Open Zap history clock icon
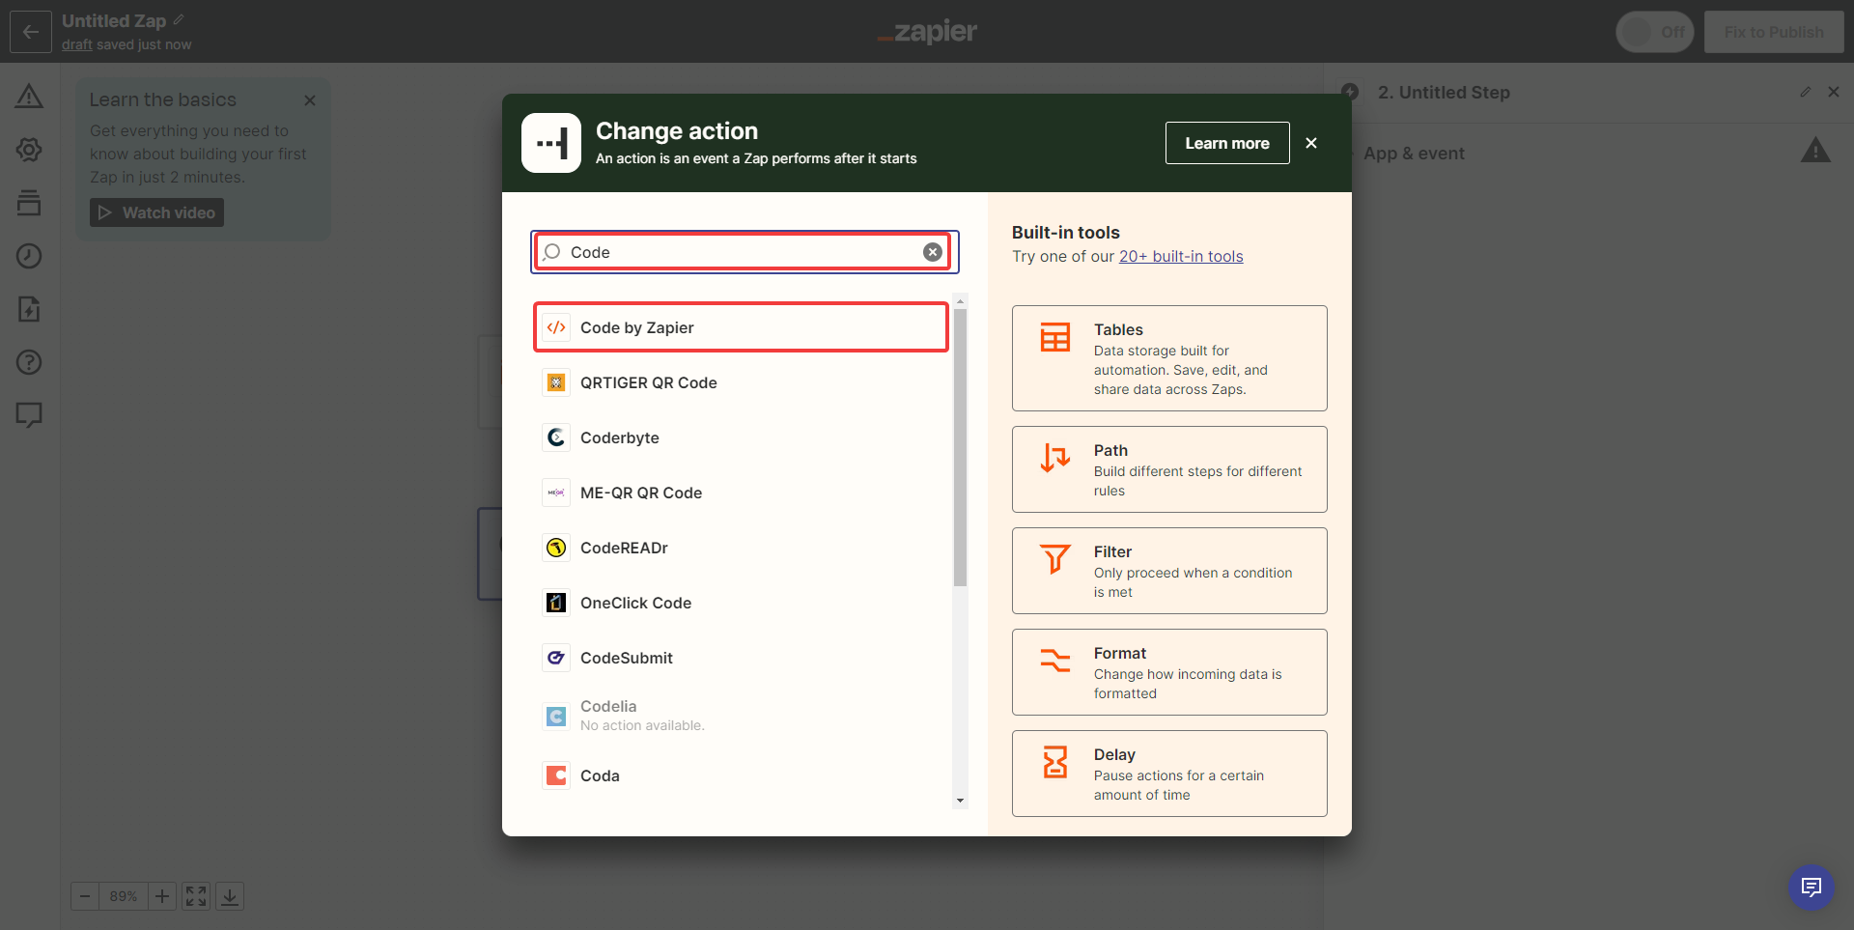The height and width of the screenshot is (930, 1854). coord(29,256)
